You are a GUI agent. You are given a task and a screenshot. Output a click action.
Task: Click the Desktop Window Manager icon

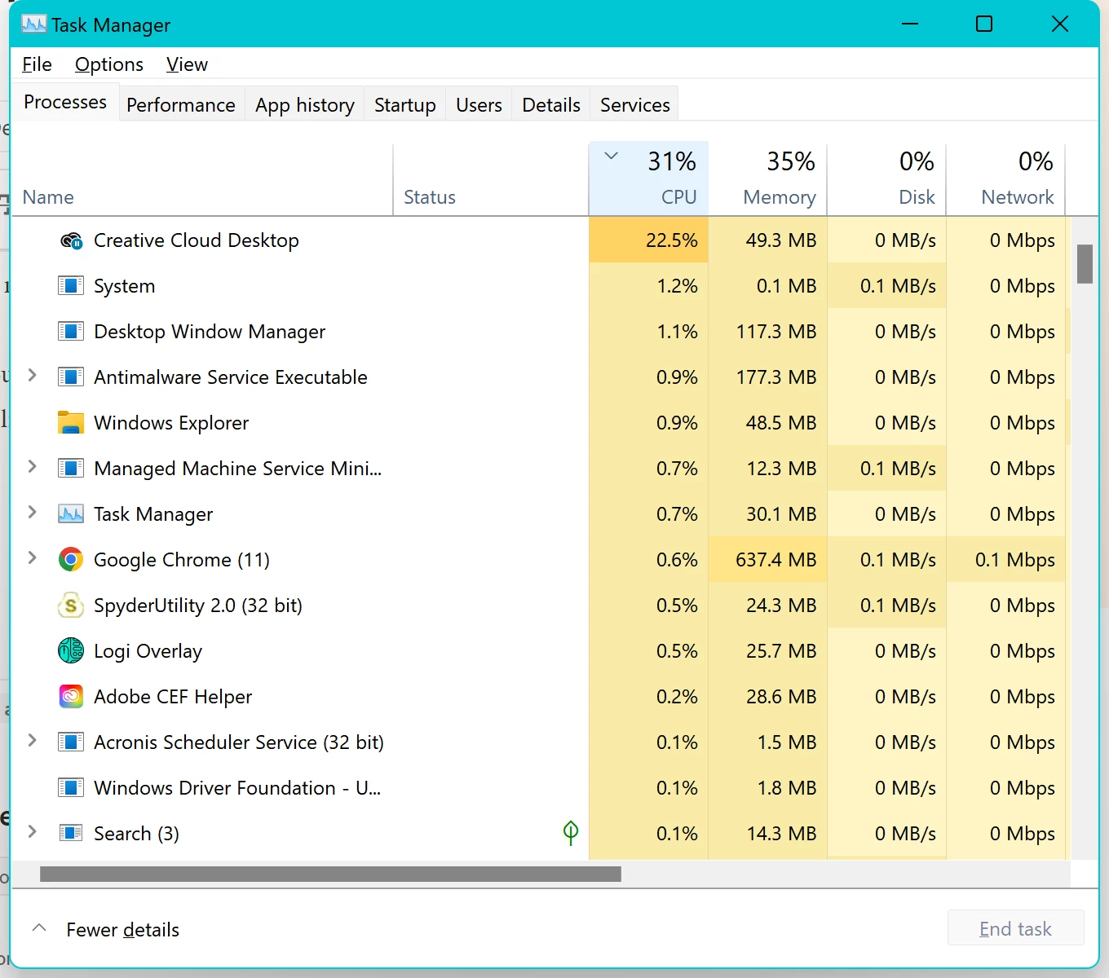pos(71,332)
